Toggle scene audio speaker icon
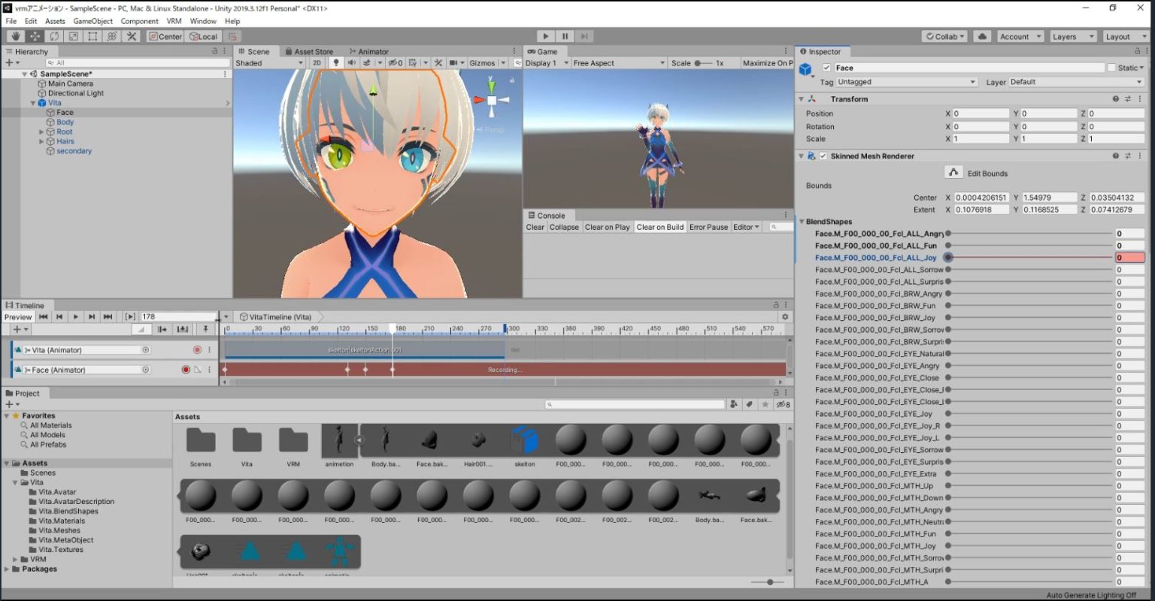 tap(351, 63)
